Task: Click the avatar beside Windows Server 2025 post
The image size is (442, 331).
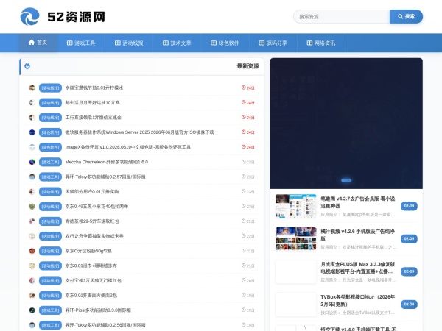Action: [32, 132]
